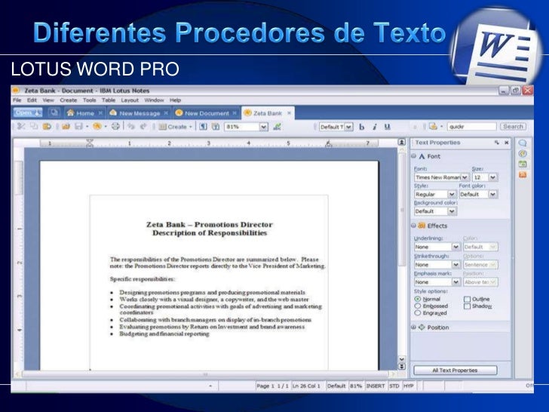Click the orange RSS feeds sidebar icon

coord(523,174)
